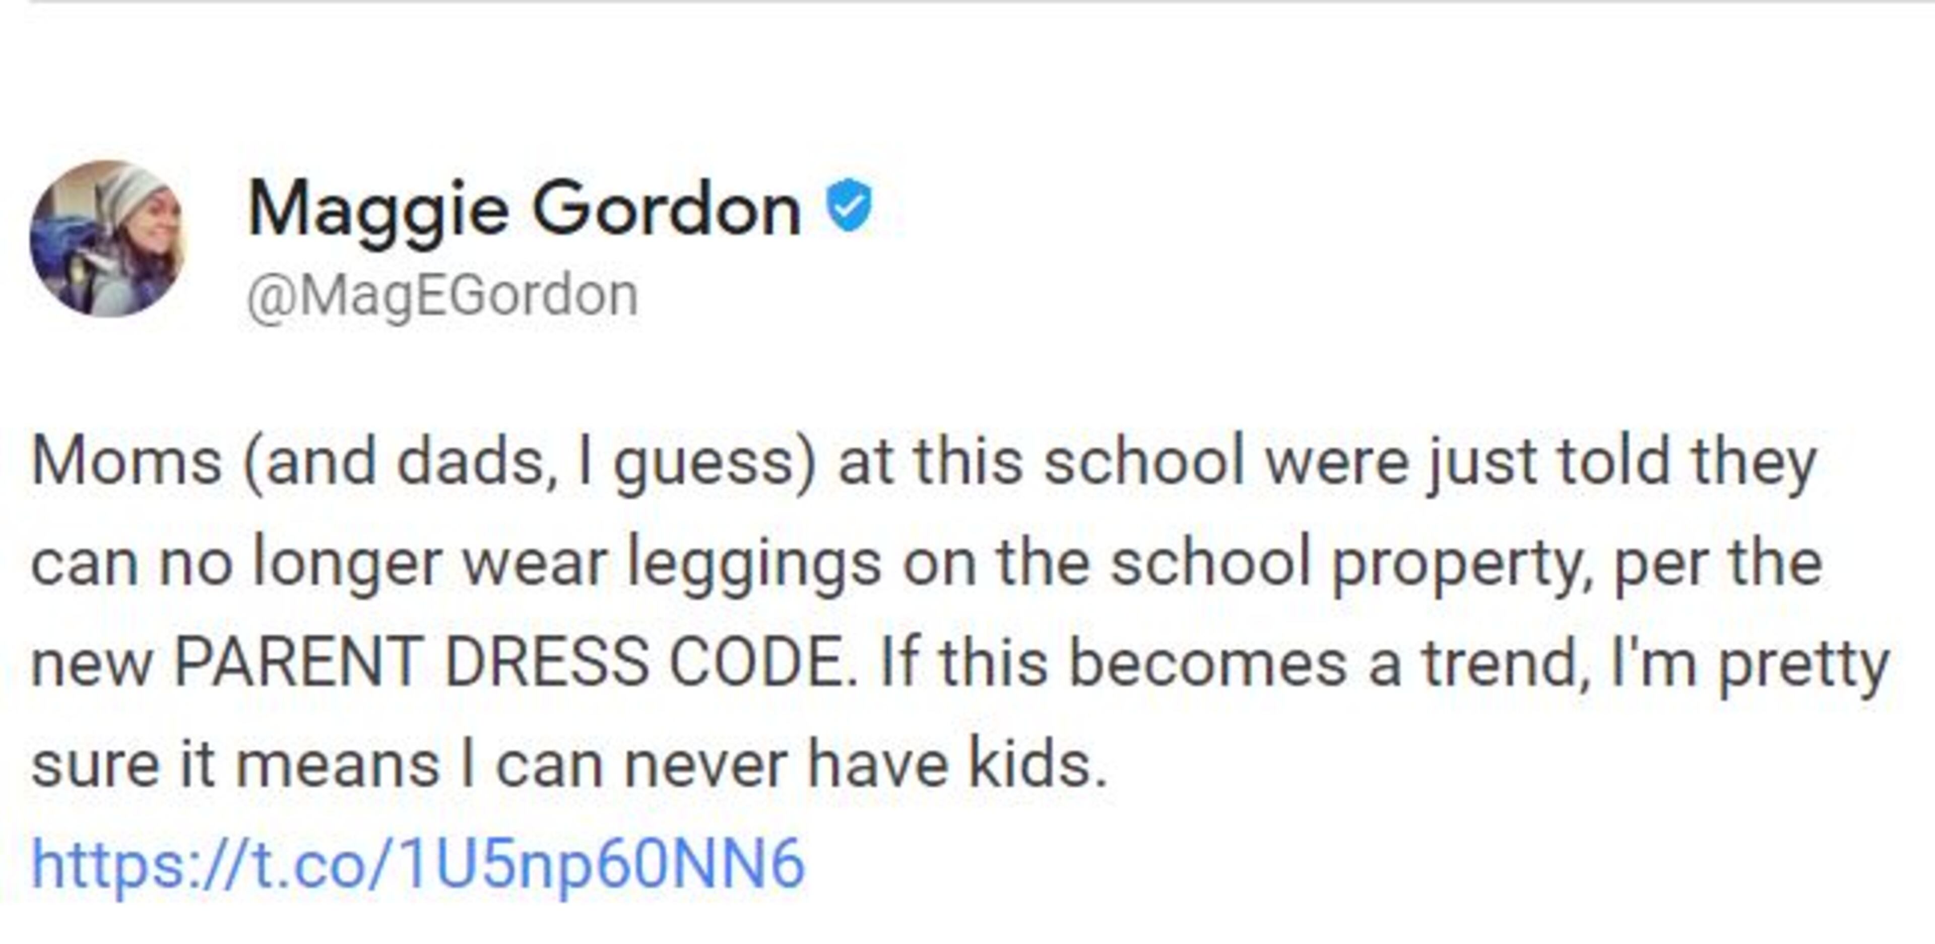Follow the https://t.co/1U5np60NN6 link
The width and height of the screenshot is (1935, 944).
click(418, 863)
